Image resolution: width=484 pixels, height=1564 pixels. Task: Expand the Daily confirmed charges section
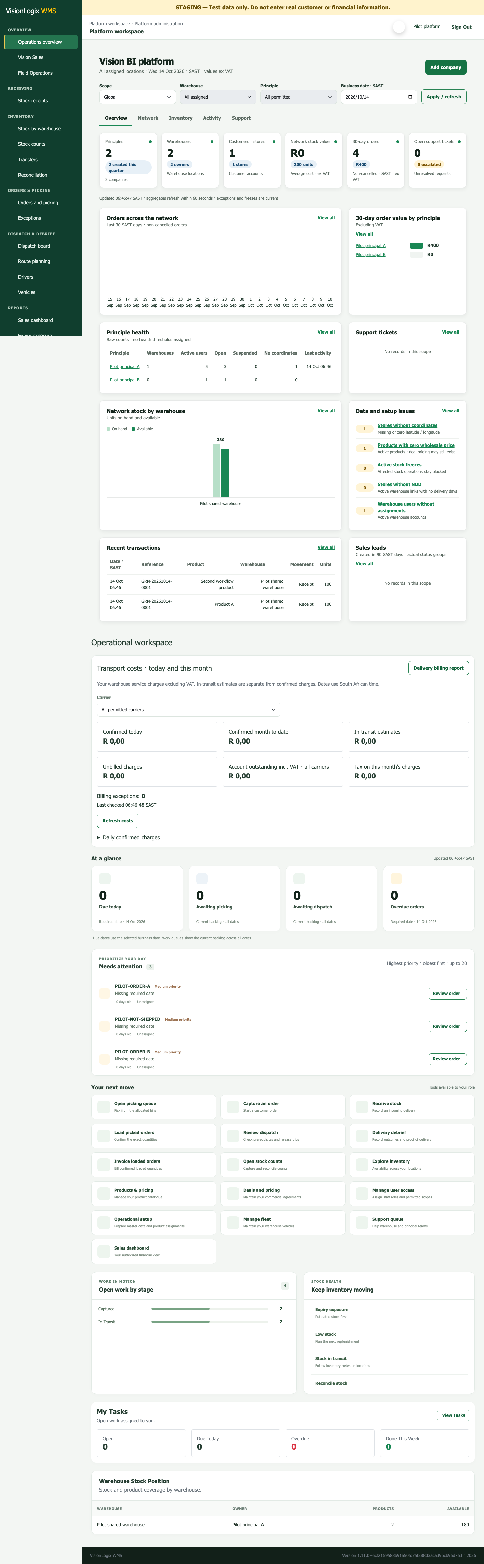tap(129, 837)
